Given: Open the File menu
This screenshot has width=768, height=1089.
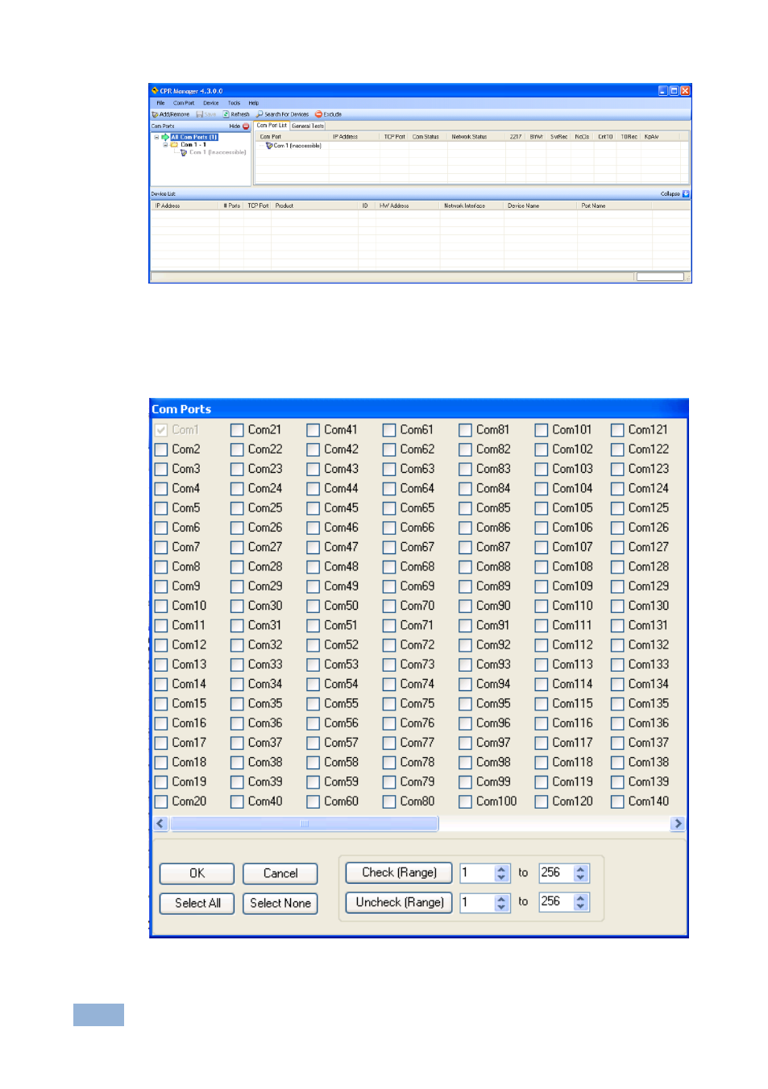Looking at the screenshot, I should click(160, 103).
